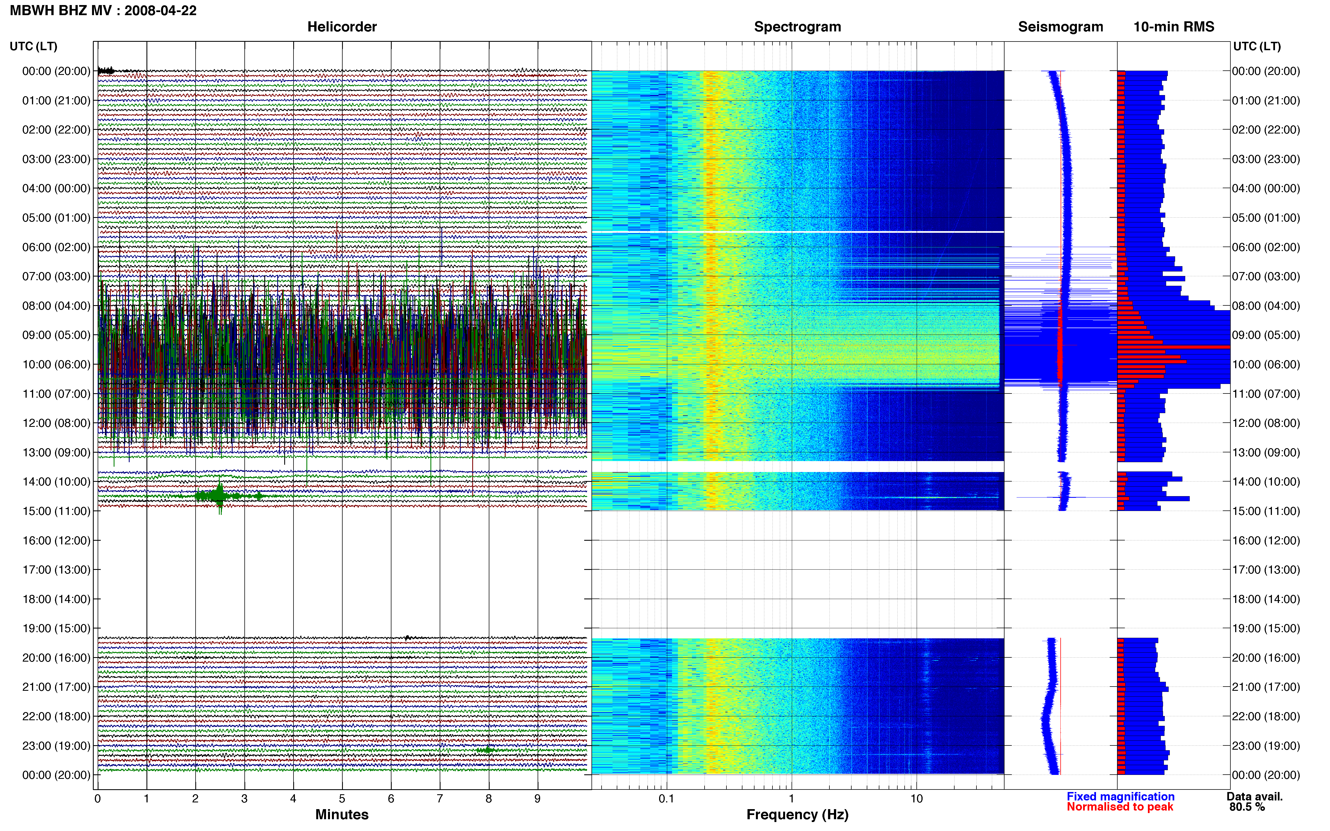This screenshot has height=831, width=1330.
Task: Select the "Frequency (Hz)" axis label
Action: click(797, 814)
